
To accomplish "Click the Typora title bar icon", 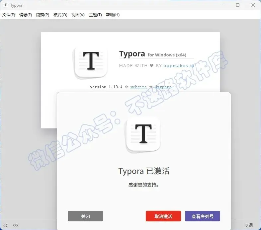I will [6, 5].
